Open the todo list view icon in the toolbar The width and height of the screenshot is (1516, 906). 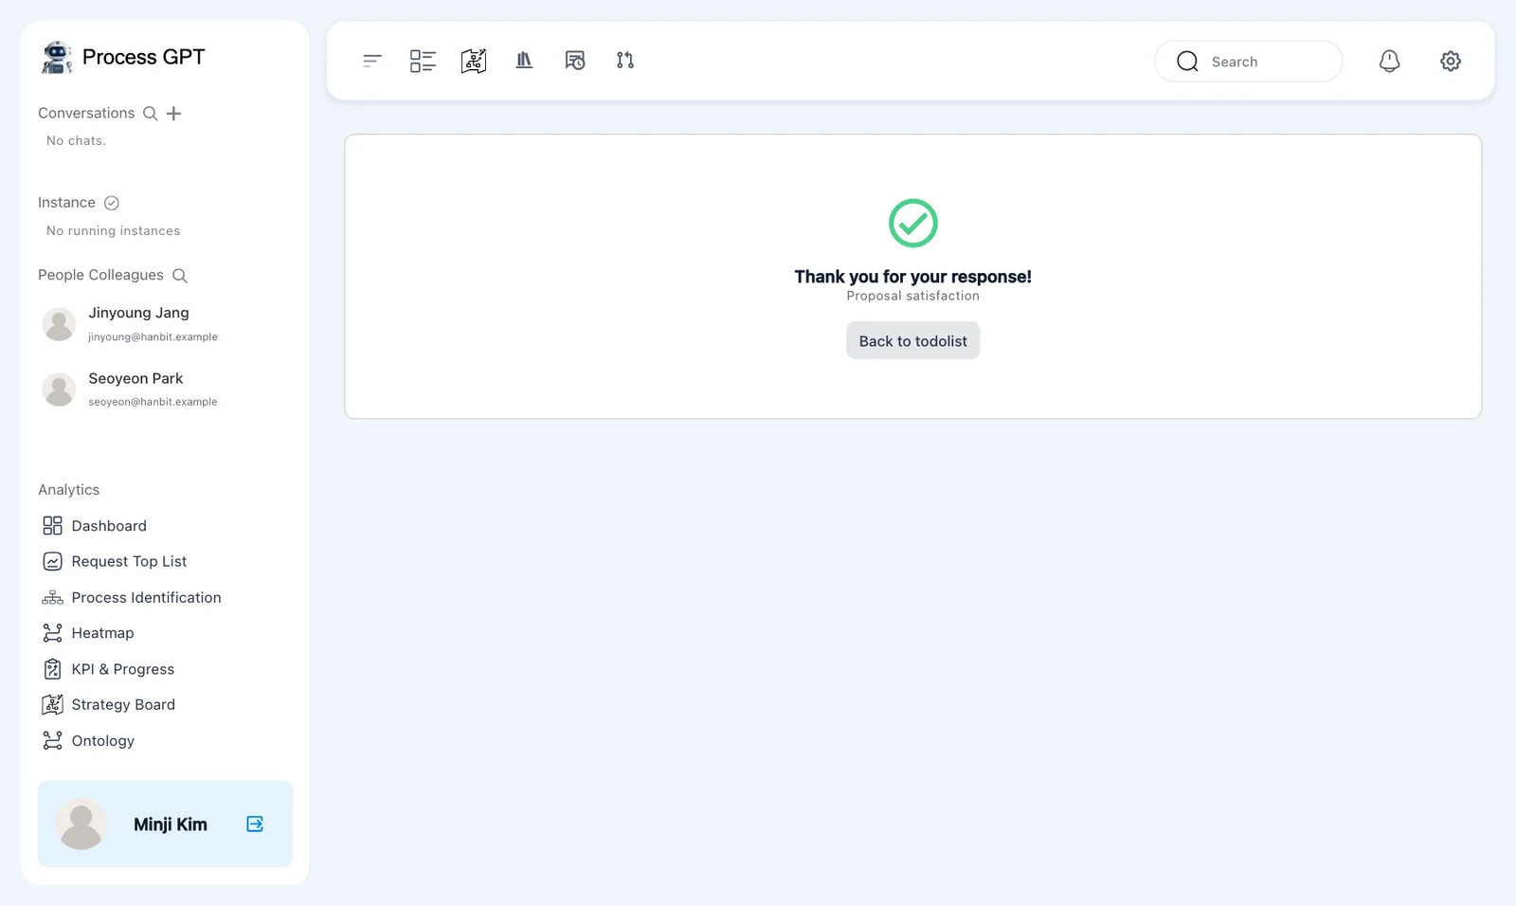(423, 61)
